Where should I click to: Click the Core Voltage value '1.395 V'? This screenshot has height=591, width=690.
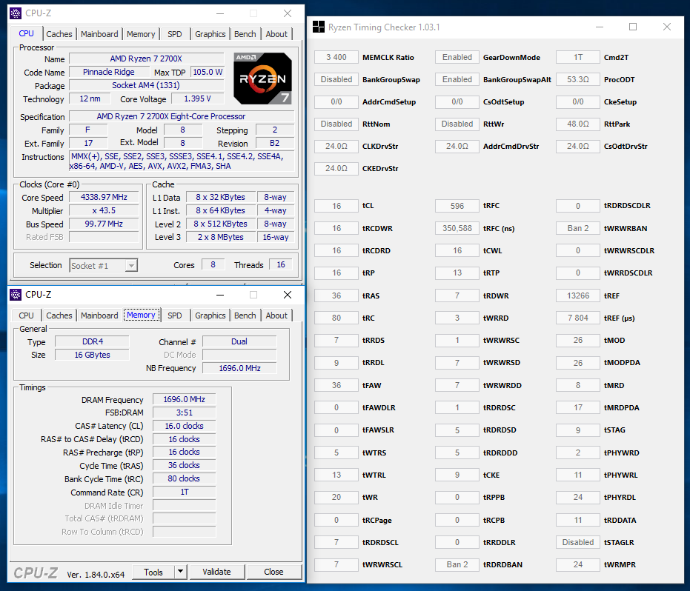click(197, 99)
